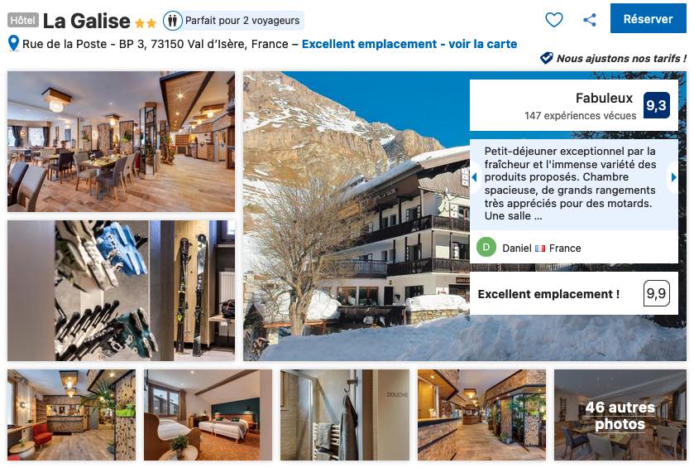Image resolution: width=694 pixels, height=468 pixels.
Task: Click the hotel star rating icons
Action: pyautogui.click(x=146, y=22)
